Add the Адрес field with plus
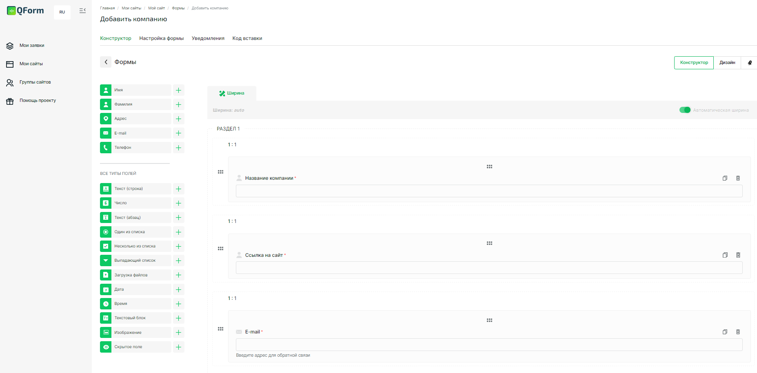757x373 pixels. click(178, 119)
